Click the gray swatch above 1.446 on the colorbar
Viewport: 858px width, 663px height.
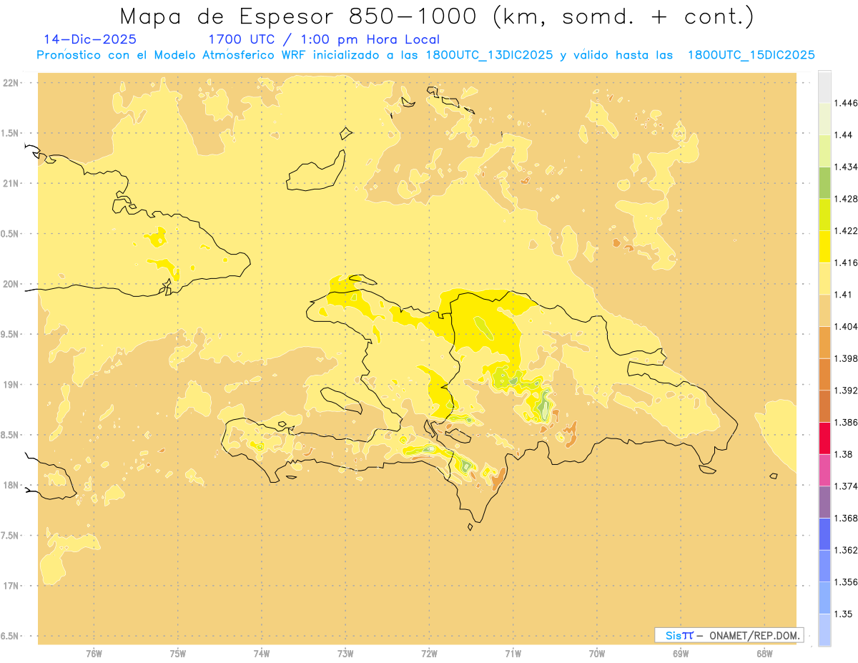(x=824, y=87)
